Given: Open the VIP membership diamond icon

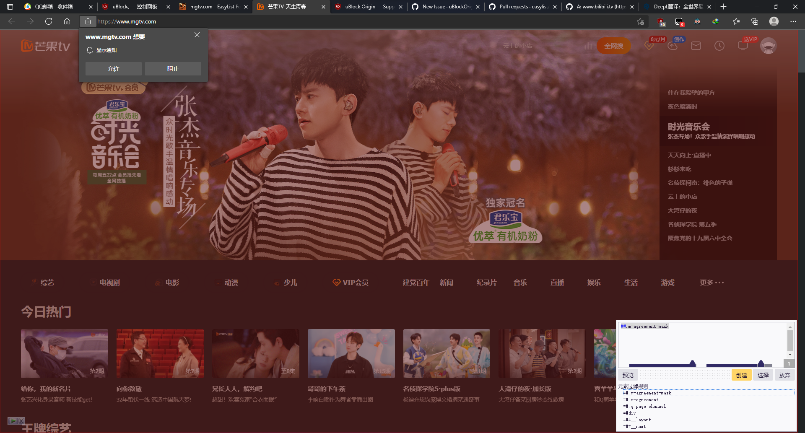Looking at the screenshot, I should point(649,46).
